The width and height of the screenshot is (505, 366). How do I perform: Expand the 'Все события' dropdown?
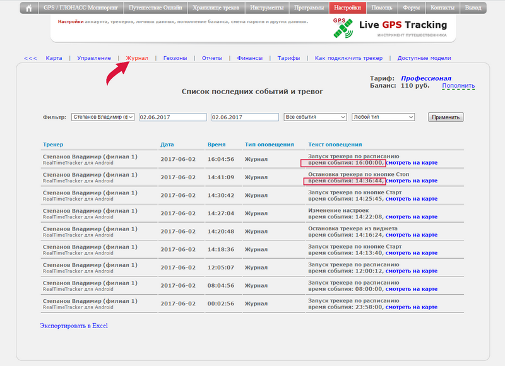click(316, 117)
